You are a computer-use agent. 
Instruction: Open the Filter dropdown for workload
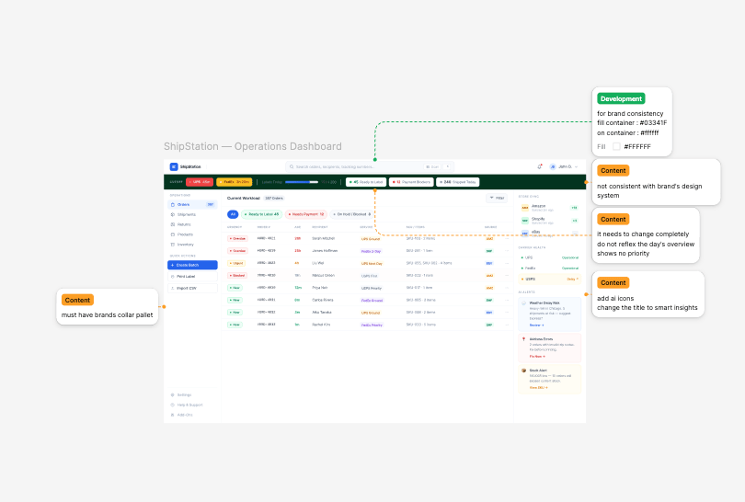[x=497, y=198]
